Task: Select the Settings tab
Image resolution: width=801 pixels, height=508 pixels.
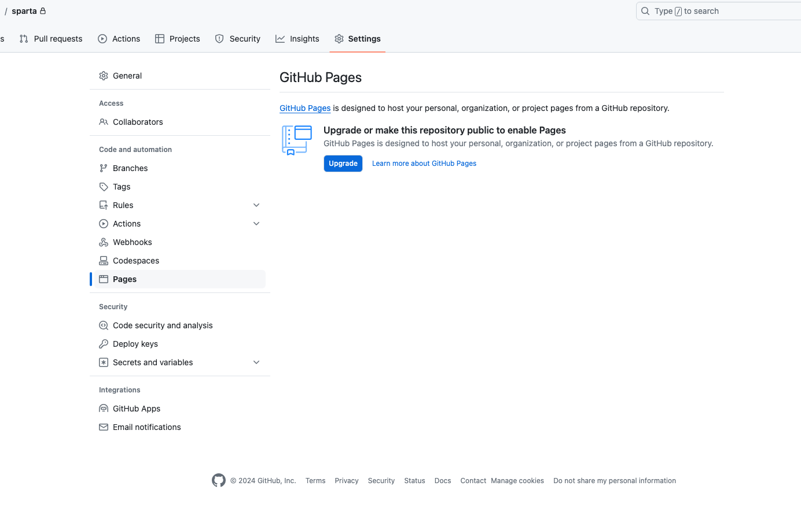Action: tap(358, 39)
